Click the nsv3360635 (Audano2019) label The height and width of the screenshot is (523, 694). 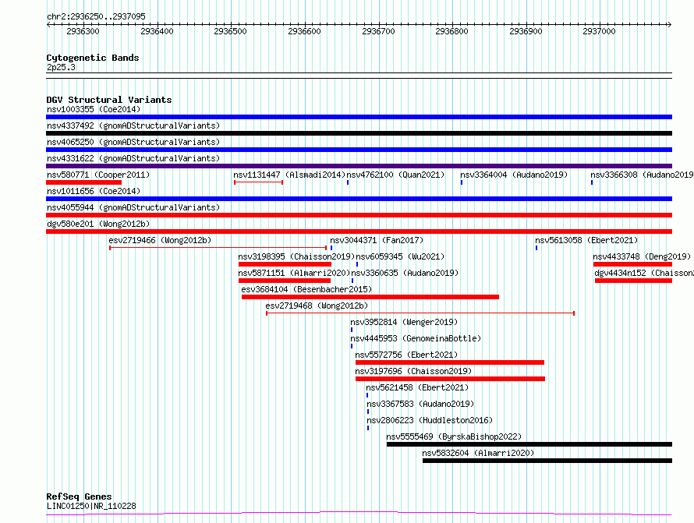coord(405,273)
